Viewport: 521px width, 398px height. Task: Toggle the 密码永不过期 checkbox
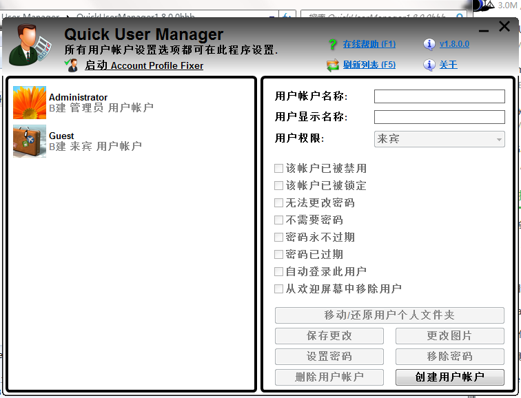278,237
